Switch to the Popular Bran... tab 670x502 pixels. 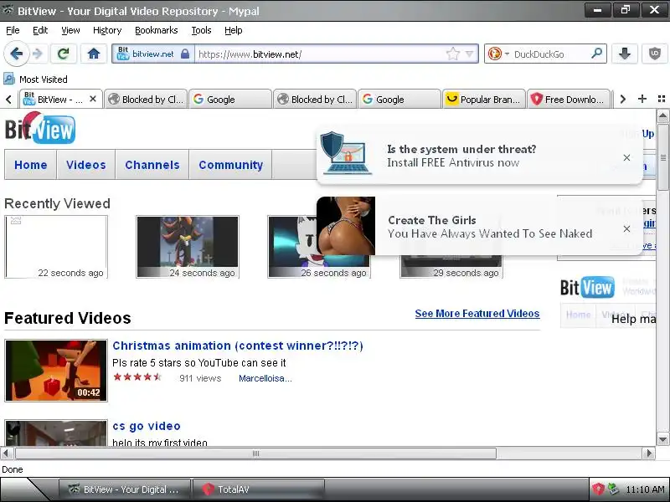pos(484,99)
